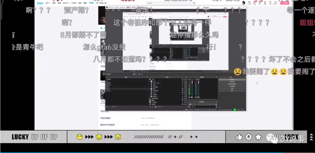The height and width of the screenshot is (153, 315).
Task: Toggle the eye icon of the 插件 group
Action: (182, 89)
